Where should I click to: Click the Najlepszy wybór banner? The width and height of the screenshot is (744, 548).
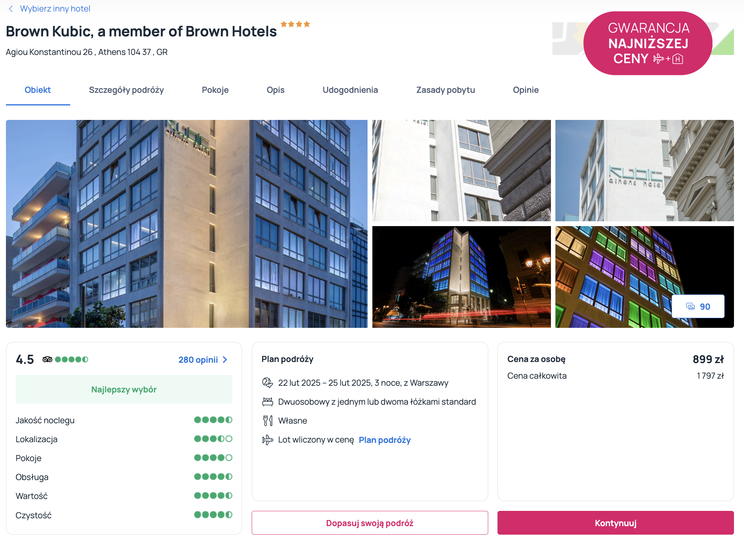click(124, 389)
